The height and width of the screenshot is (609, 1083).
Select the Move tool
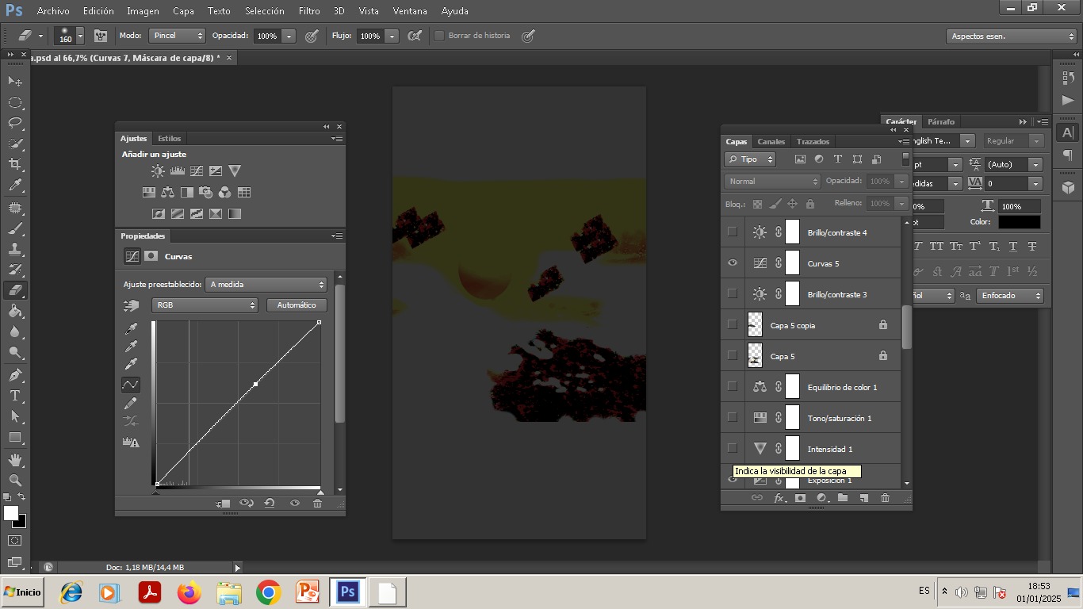(x=15, y=82)
